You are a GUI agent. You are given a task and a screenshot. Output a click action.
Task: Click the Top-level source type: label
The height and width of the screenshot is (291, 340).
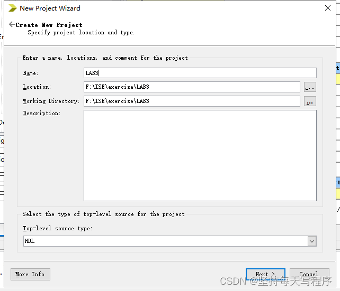tap(57, 228)
